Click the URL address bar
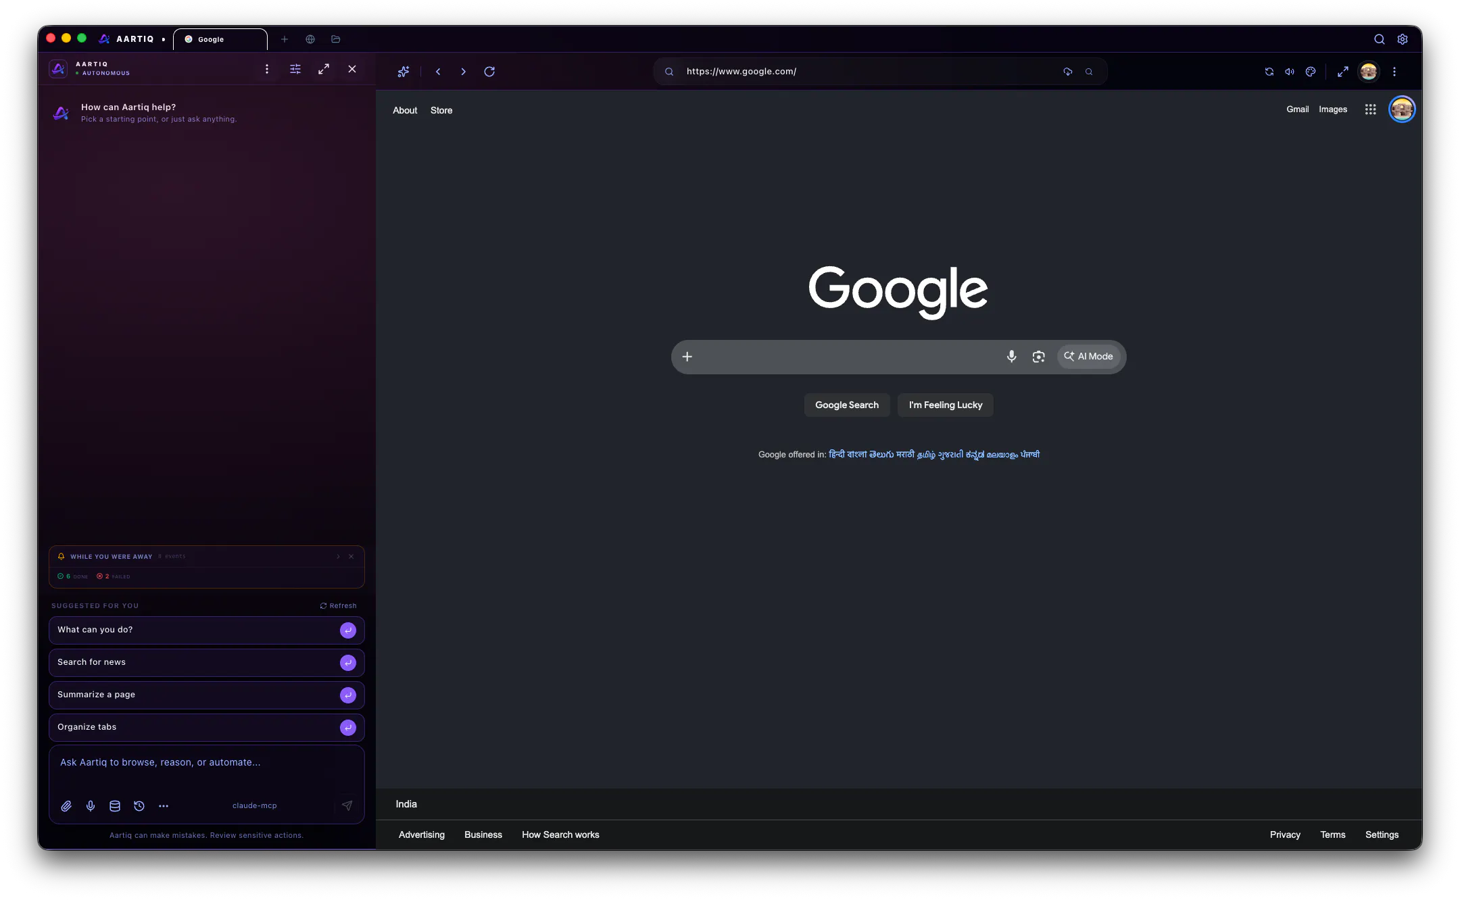The width and height of the screenshot is (1460, 900). (880, 72)
